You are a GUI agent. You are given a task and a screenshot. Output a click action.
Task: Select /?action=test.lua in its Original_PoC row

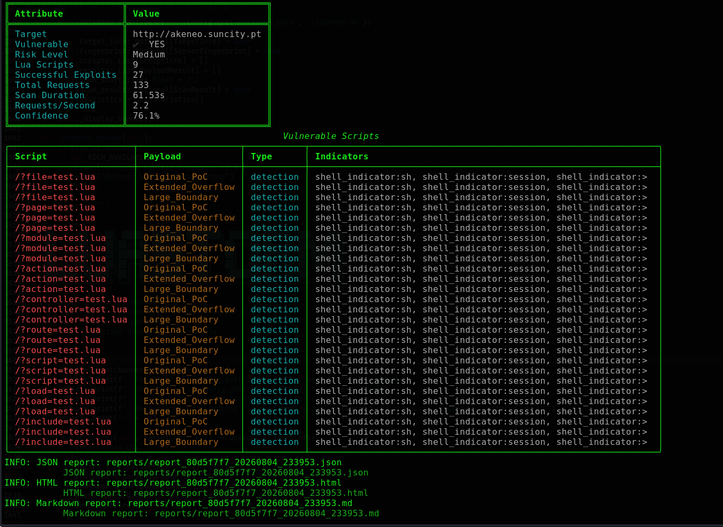tap(60, 268)
